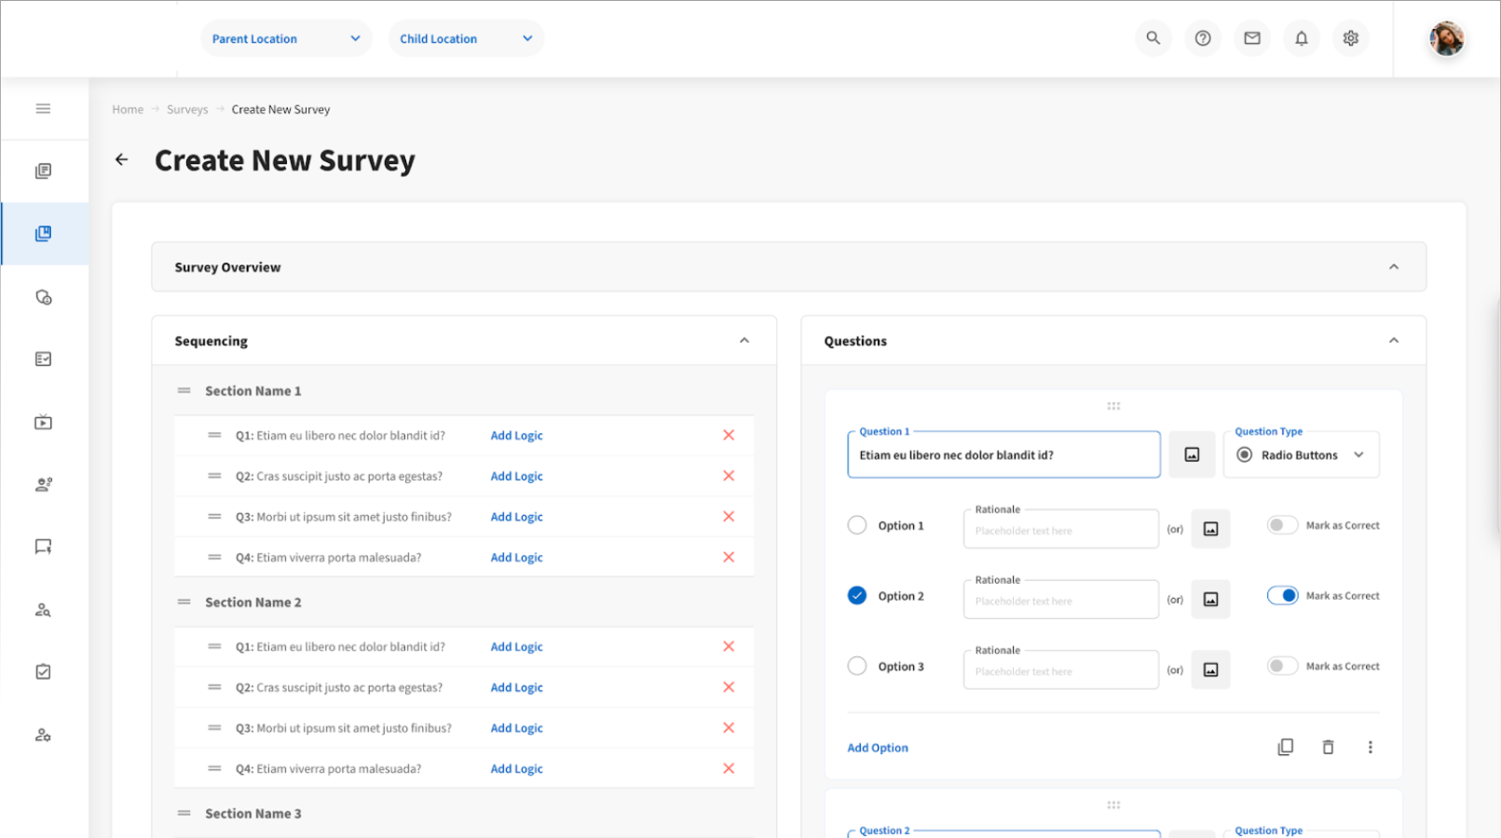
Task: Remove Q4 from Section Name 2
Action: click(729, 768)
